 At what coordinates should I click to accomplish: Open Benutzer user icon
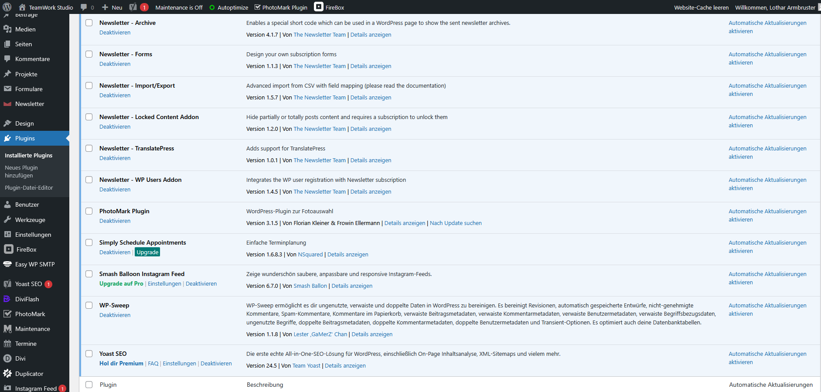7,205
